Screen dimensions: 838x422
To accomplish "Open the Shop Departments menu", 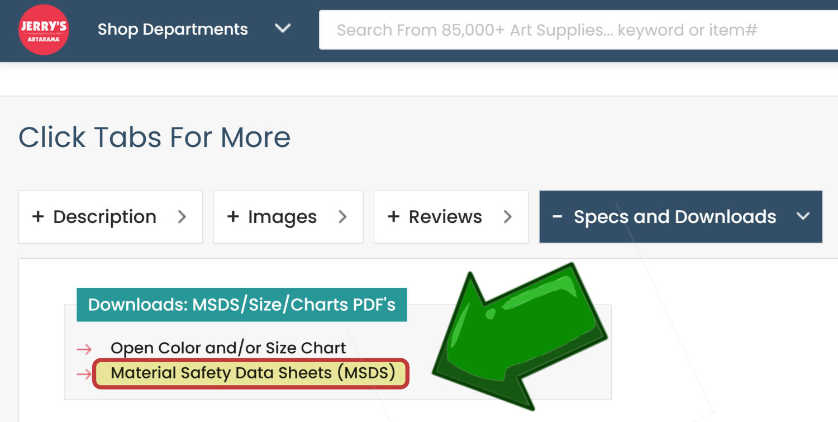I will (x=173, y=29).
